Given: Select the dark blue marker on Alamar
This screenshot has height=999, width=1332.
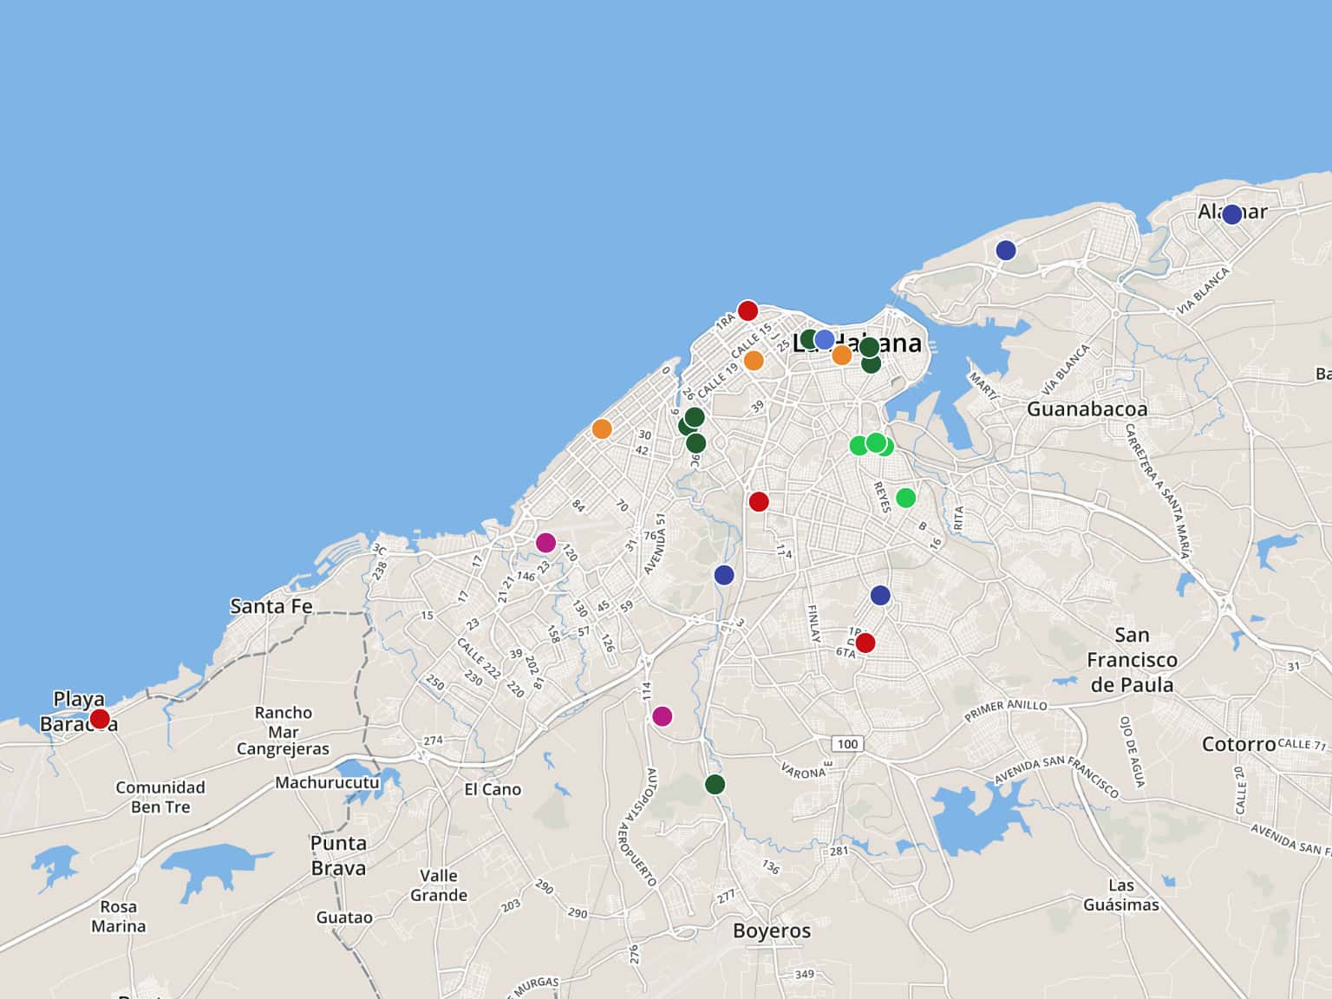Looking at the screenshot, I should (1231, 214).
